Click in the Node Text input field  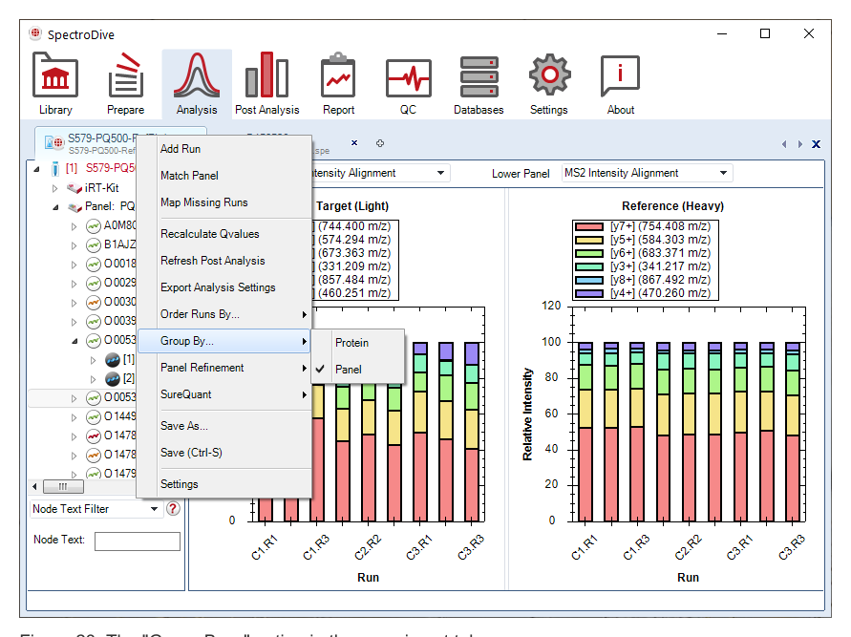[x=138, y=541]
